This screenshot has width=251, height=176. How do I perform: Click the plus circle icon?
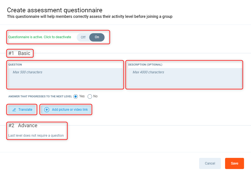tap(47, 110)
